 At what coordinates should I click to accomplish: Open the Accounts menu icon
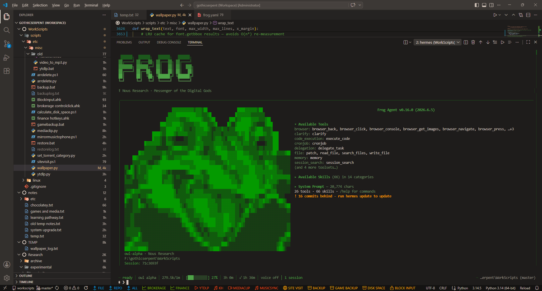coord(7,264)
